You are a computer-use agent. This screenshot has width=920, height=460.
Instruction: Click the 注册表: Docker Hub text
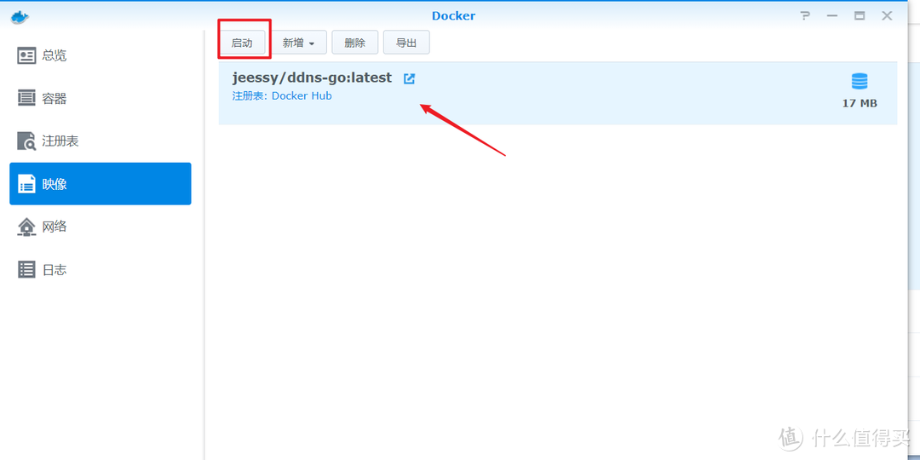[x=282, y=95]
